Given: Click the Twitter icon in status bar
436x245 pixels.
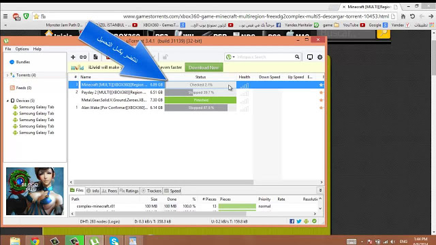Looking at the screenshot, I should point(299,221).
